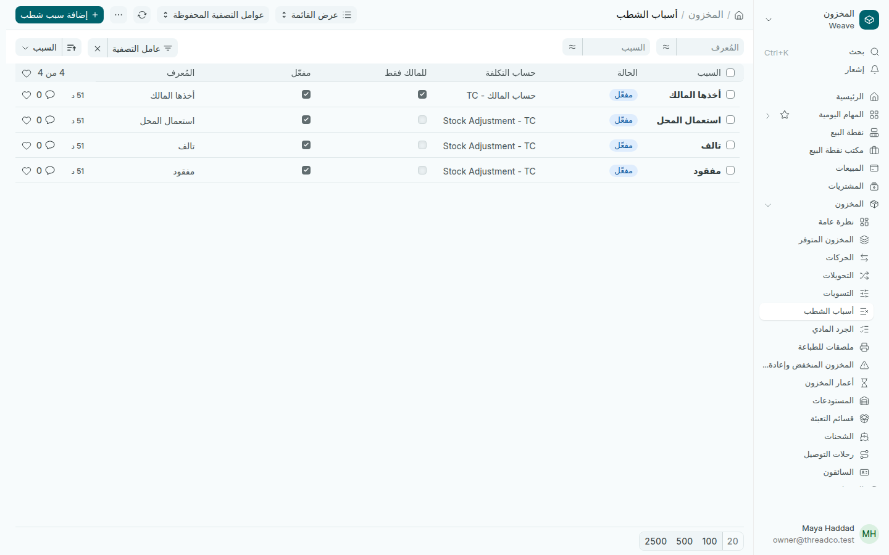Image resolution: width=889 pixels, height=555 pixels.
Task: Focus the المُعرف filter input field
Action: coord(710,47)
